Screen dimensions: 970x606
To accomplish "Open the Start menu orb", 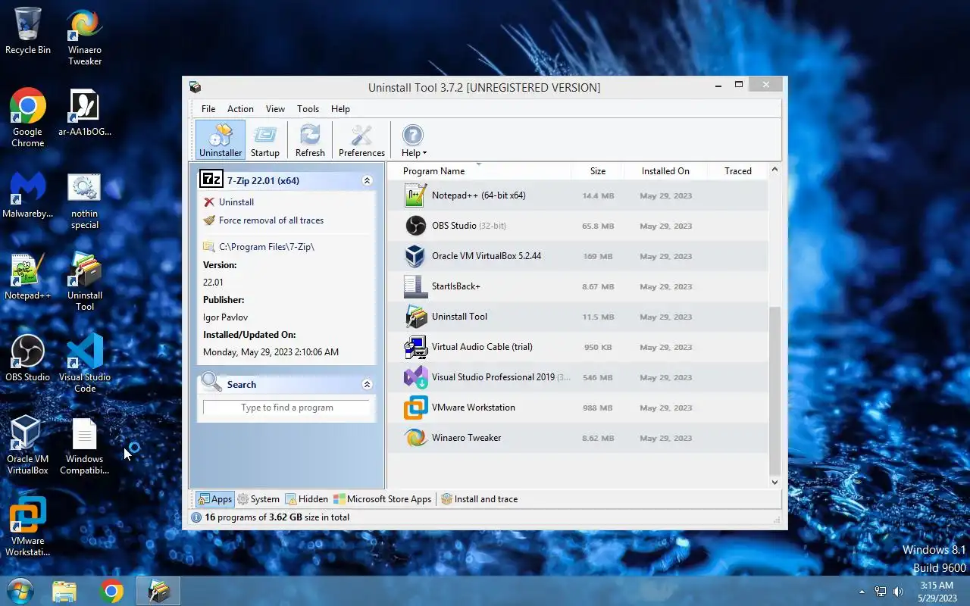I will point(20,591).
